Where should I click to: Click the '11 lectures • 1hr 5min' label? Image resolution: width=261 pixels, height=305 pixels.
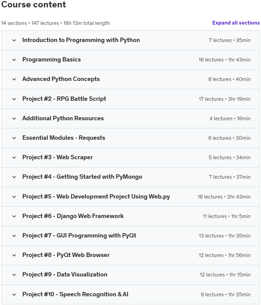pyautogui.click(x=227, y=216)
